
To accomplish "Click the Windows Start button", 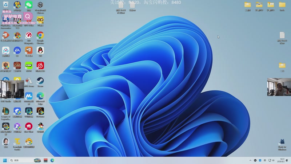I will click(x=5, y=160).
